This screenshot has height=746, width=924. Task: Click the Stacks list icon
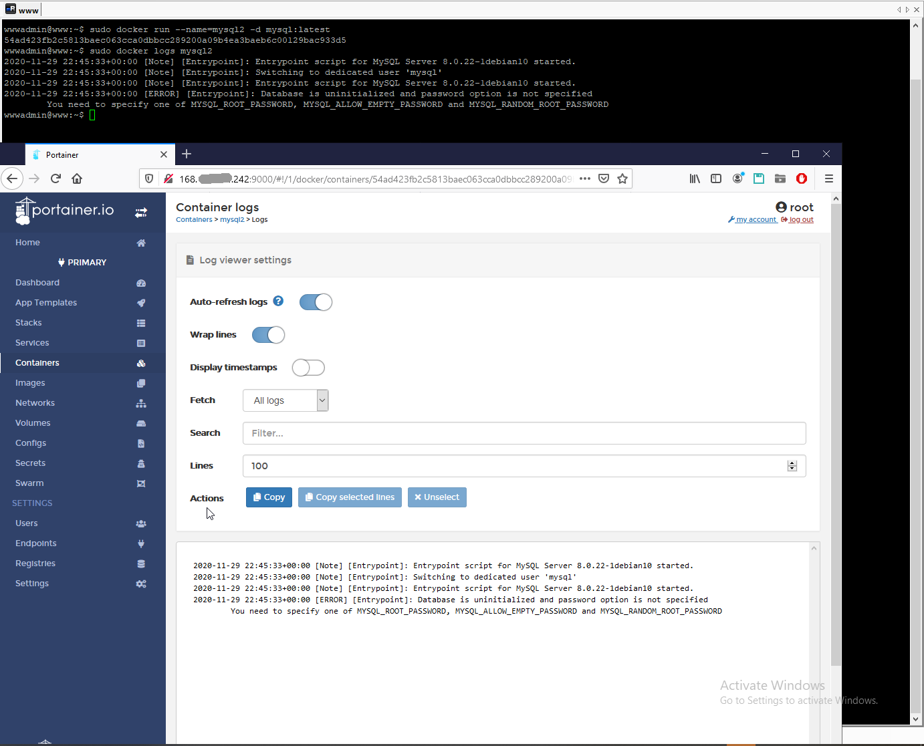[141, 323]
